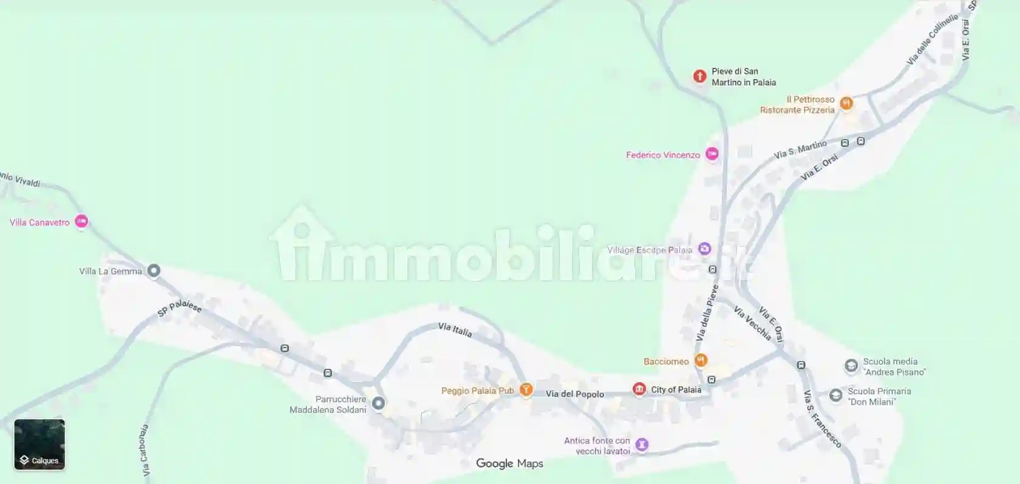Select the City of Palaia museum marker
The width and height of the screenshot is (1020, 484).
[639, 389]
